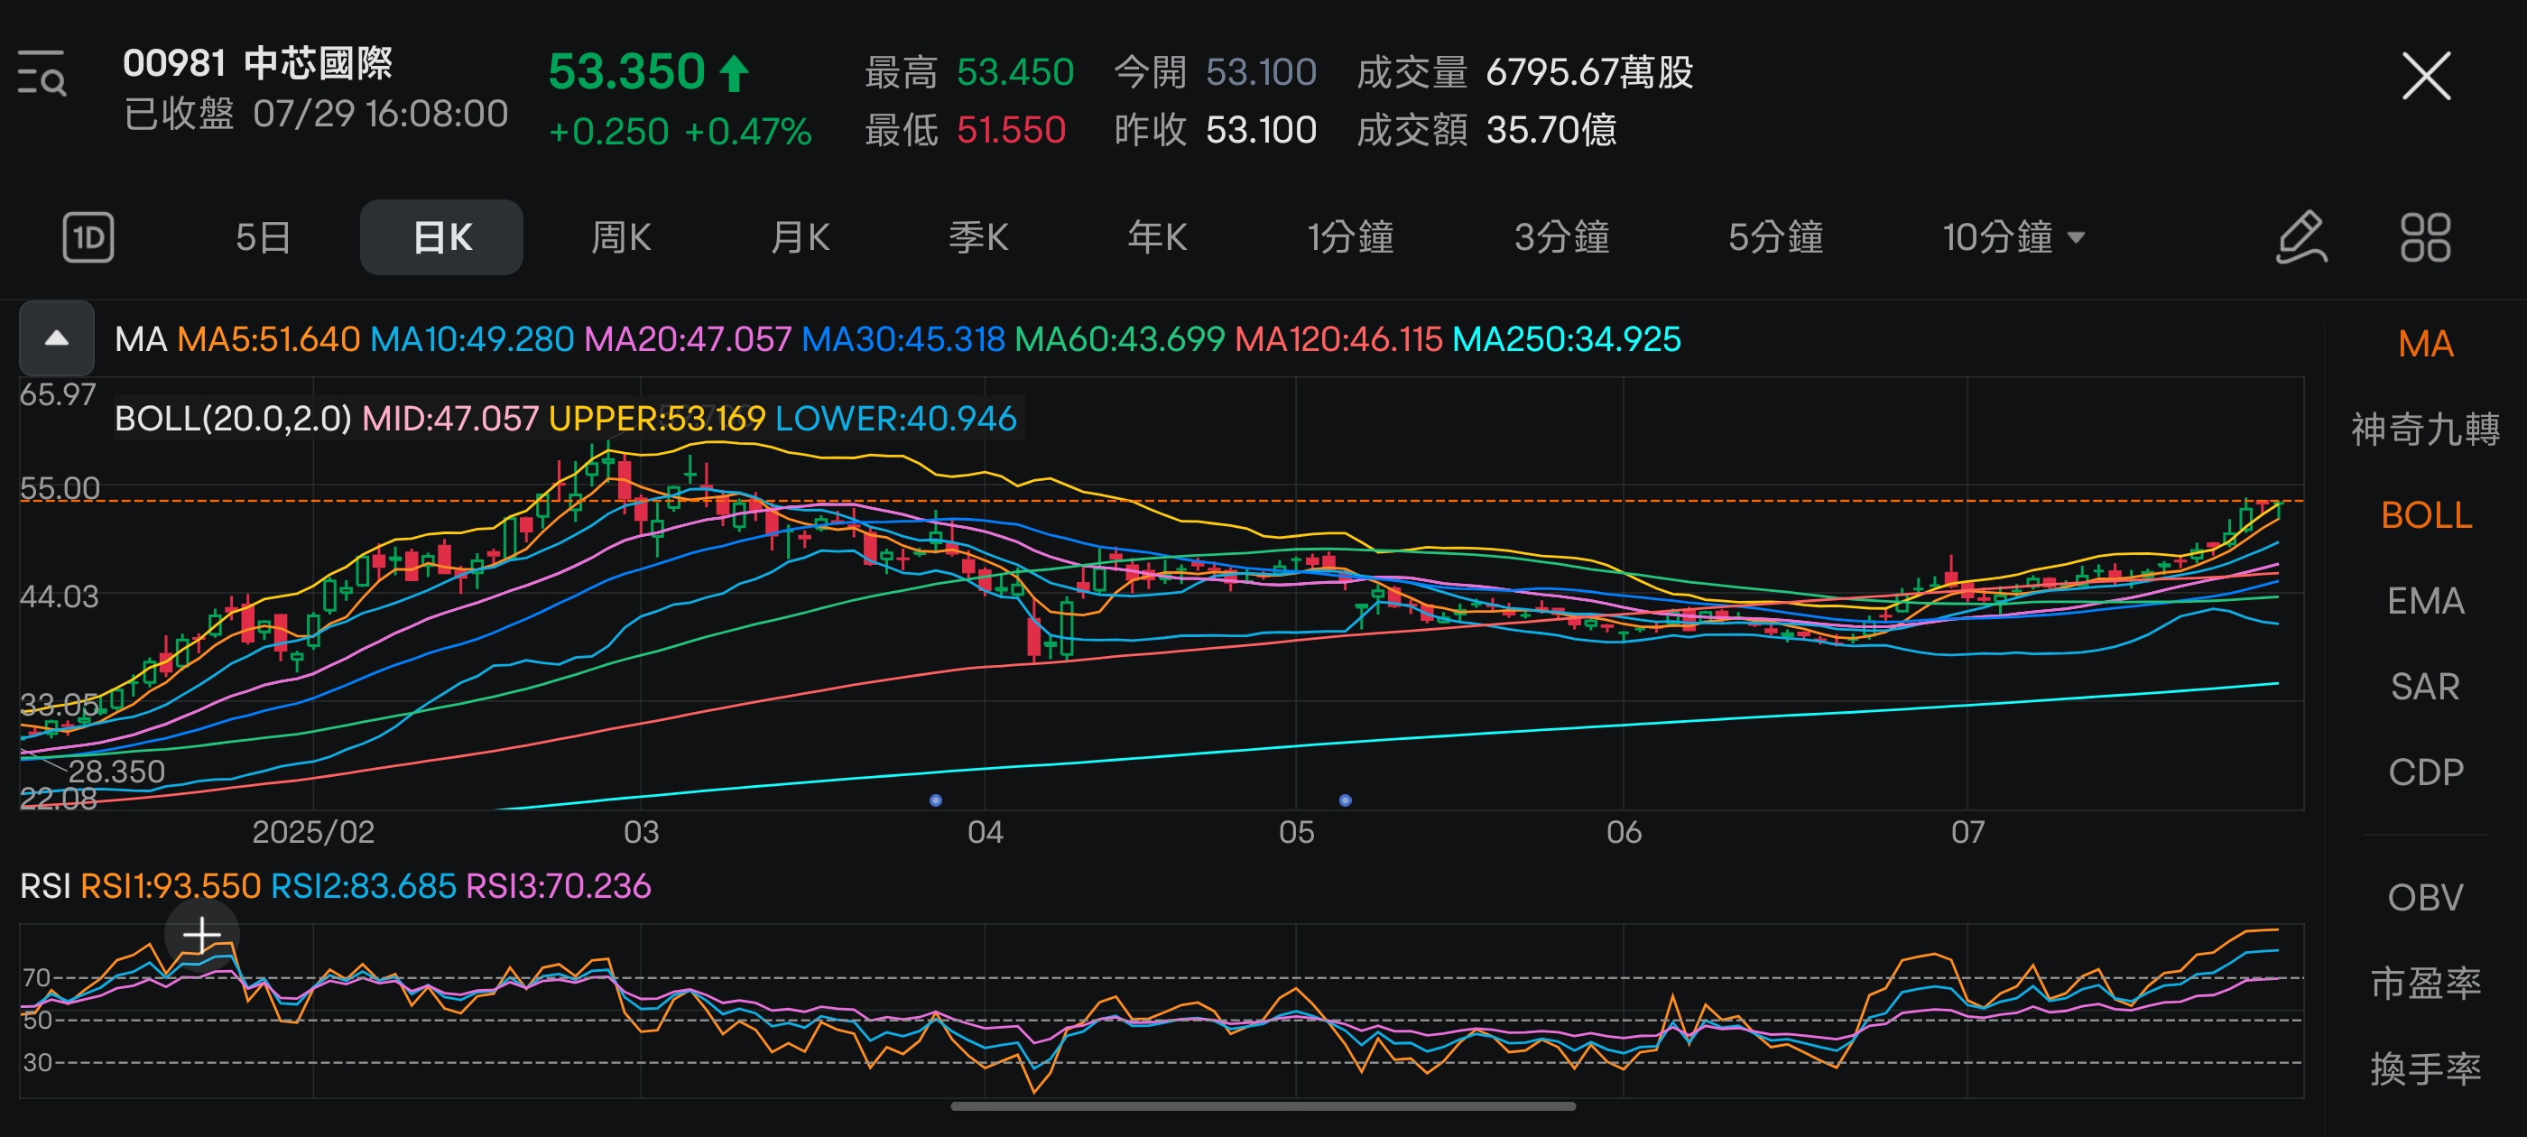Open the drawing annotation tool
Image resolution: width=2527 pixels, height=1137 pixels.
coord(2300,236)
